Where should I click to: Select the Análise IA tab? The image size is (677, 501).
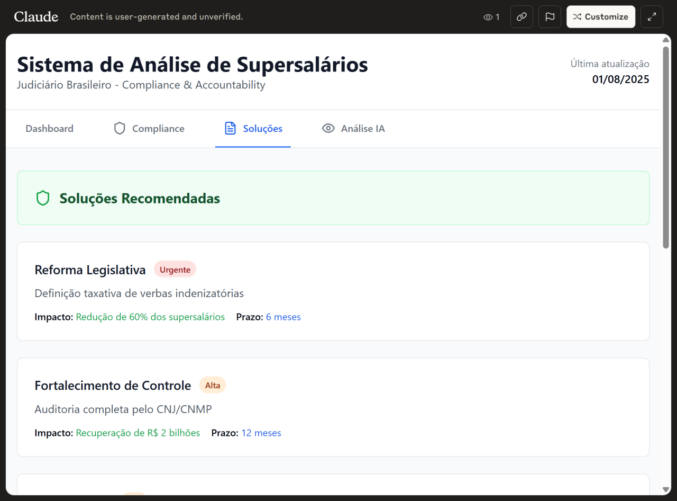(x=363, y=129)
